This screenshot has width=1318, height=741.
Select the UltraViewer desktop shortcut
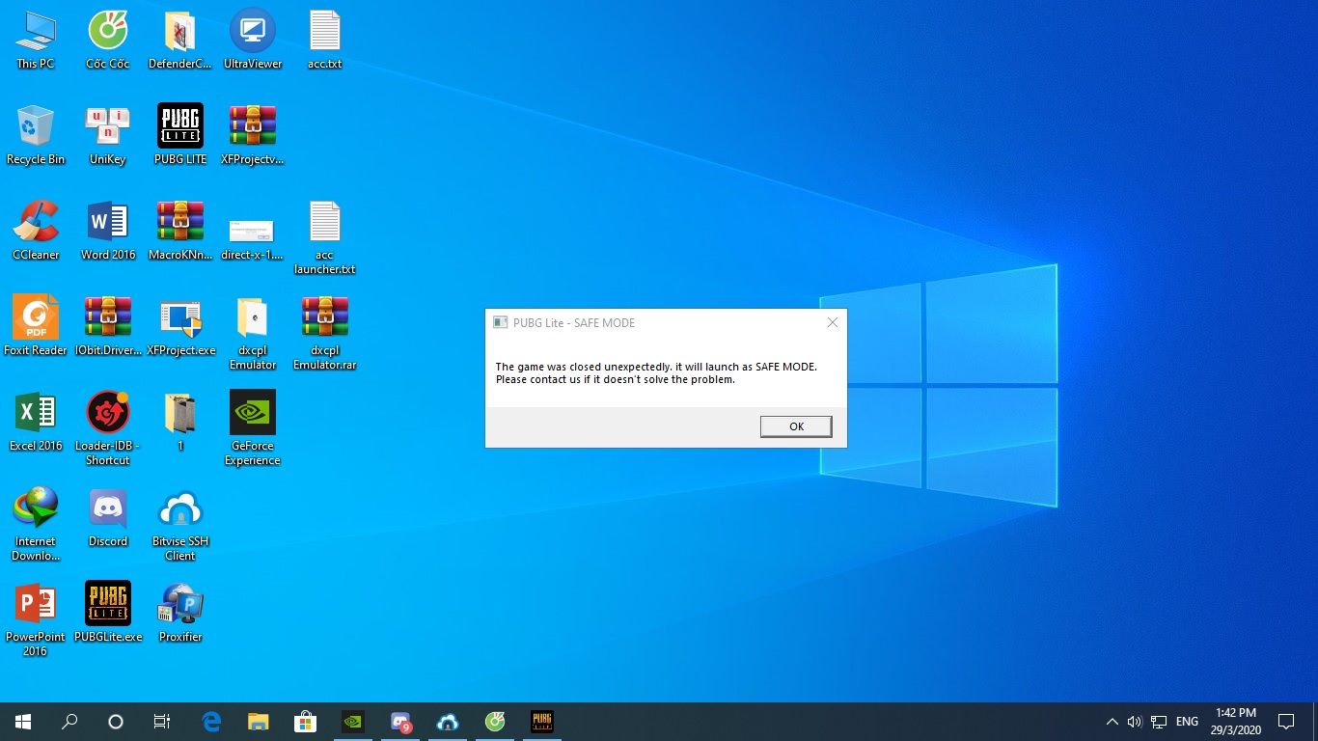(x=253, y=41)
